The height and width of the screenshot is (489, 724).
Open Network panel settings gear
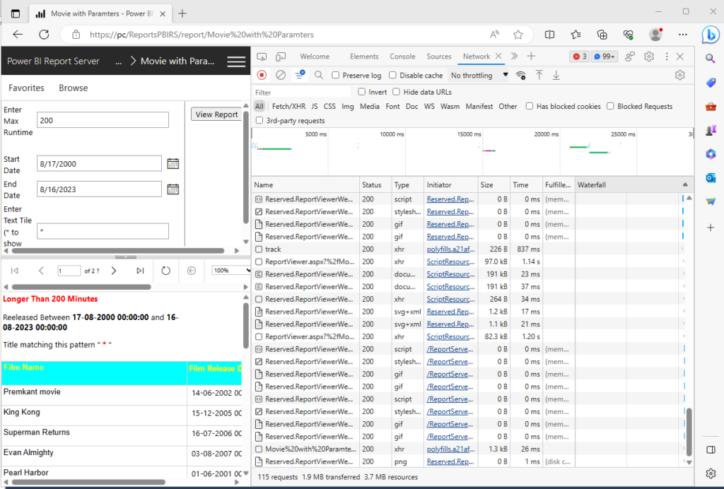click(x=679, y=75)
